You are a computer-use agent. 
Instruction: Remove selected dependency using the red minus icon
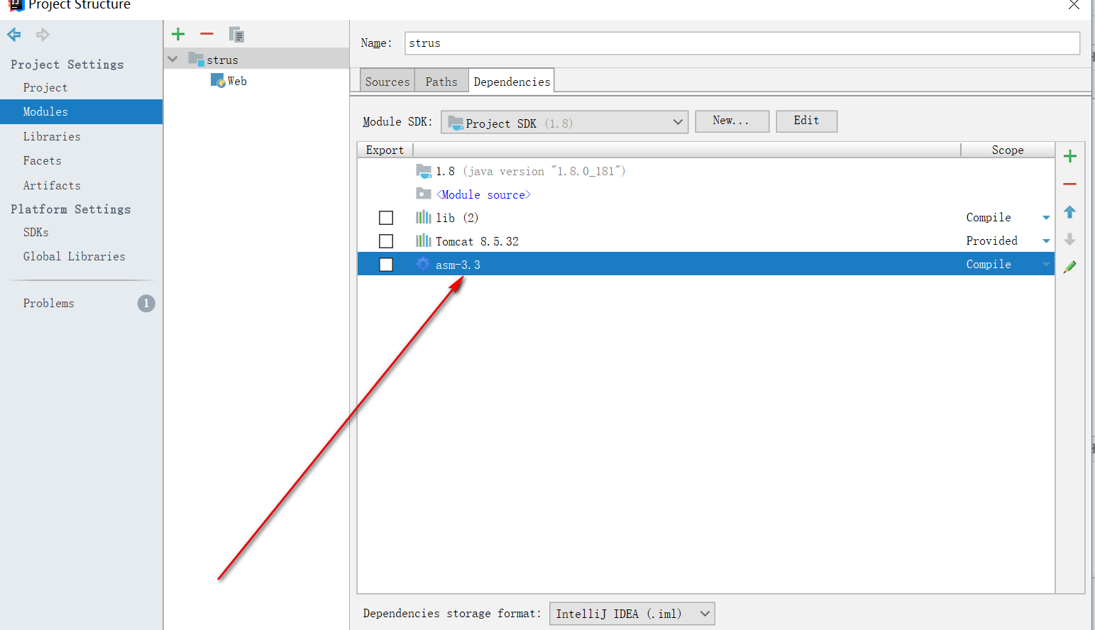tap(1070, 183)
